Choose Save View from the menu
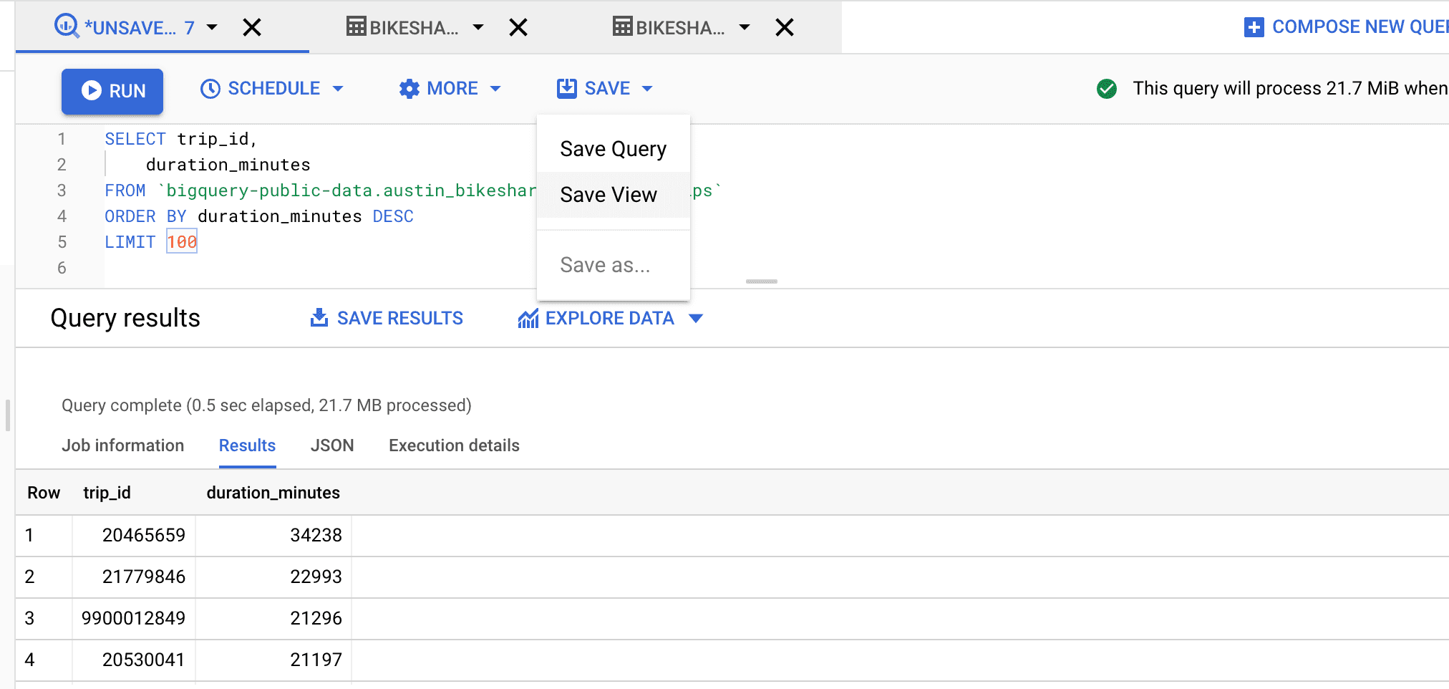The image size is (1449, 689). [609, 195]
